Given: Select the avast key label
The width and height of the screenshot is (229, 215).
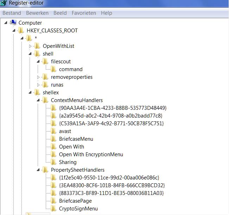Looking at the screenshot, I should pyautogui.click(x=65, y=131).
